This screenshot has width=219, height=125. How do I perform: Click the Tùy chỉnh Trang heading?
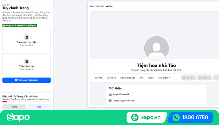(15, 8)
